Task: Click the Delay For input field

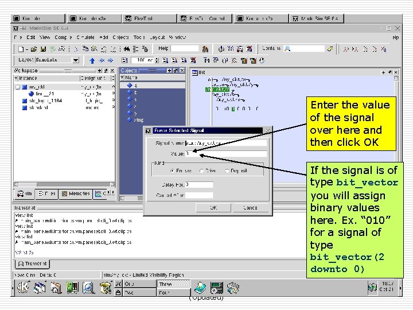Action: (x=199, y=185)
